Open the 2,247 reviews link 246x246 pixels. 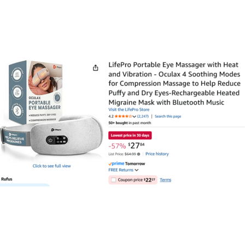(143, 116)
